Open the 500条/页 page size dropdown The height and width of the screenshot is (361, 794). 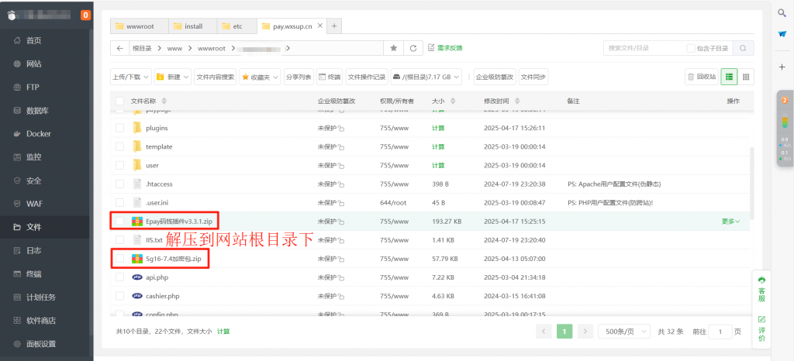(623, 331)
